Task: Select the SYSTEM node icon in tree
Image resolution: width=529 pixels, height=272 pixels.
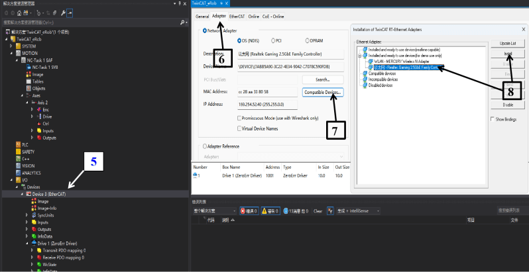Action: [18, 46]
